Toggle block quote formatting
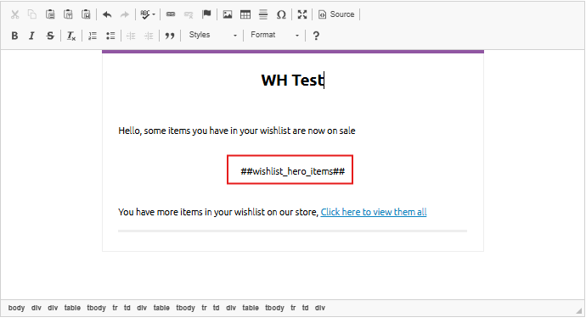The height and width of the screenshot is (323, 586). pyautogui.click(x=170, y=36)
